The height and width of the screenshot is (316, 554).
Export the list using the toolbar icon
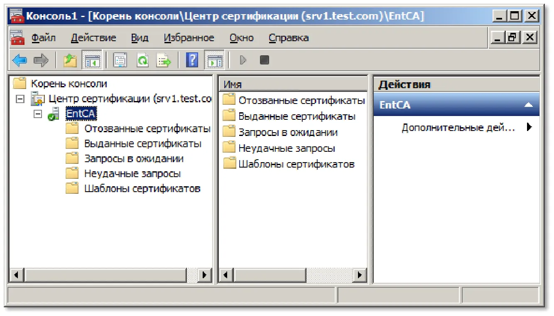click(164, 61)
